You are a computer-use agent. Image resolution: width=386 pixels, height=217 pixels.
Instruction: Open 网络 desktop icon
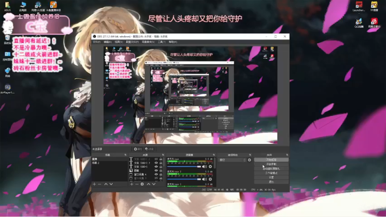click(7, 72)
